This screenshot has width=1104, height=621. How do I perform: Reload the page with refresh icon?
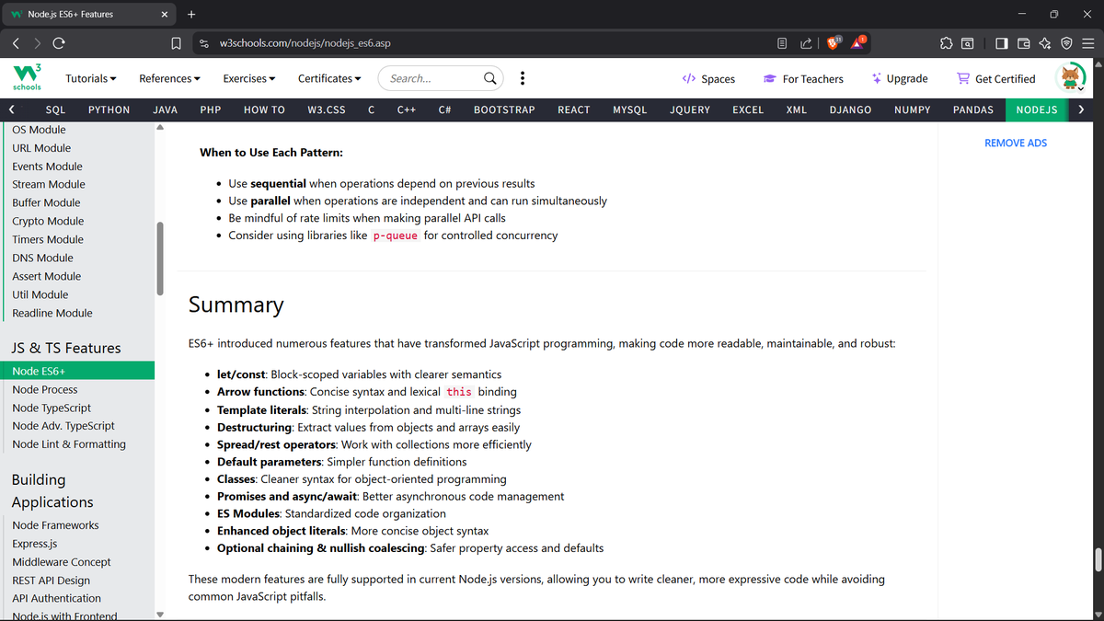tap(59, 42)
